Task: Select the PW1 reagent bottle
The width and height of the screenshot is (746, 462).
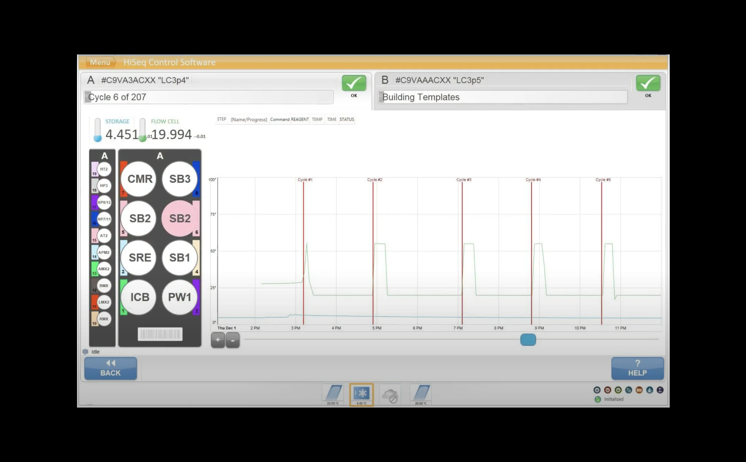Action: [x=180, y=297]
